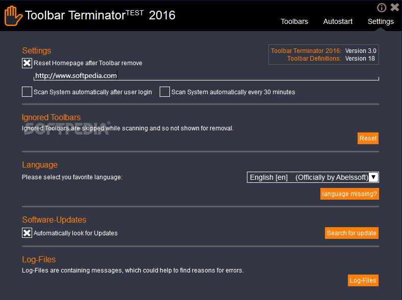Click the 'Version 3.0' text
The image size is (402, 300).
[x=361, y=51]
